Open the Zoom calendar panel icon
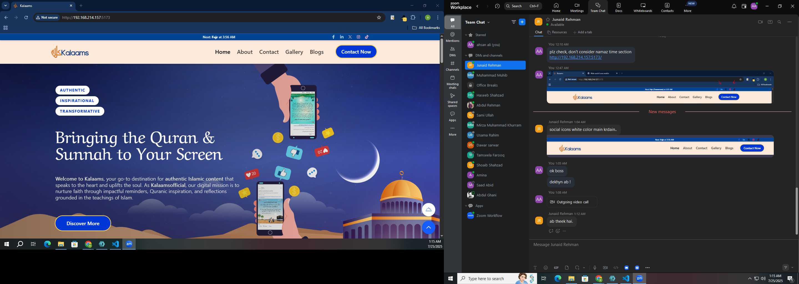Image resolution: width=799 pixels, height=284 pixels. coord(744,6)
